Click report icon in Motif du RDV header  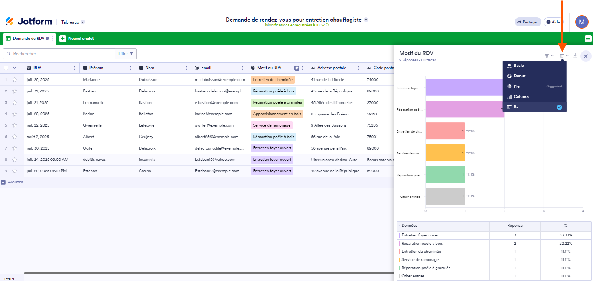tap(297, 68)
